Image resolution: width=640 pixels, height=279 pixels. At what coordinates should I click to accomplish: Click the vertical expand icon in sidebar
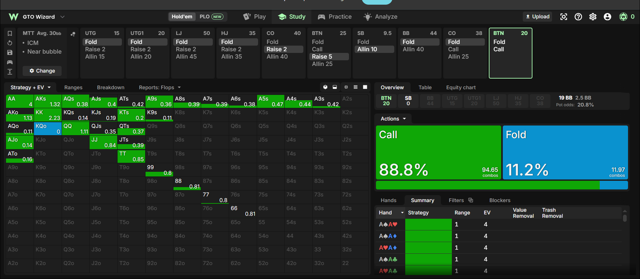point(10,72)
